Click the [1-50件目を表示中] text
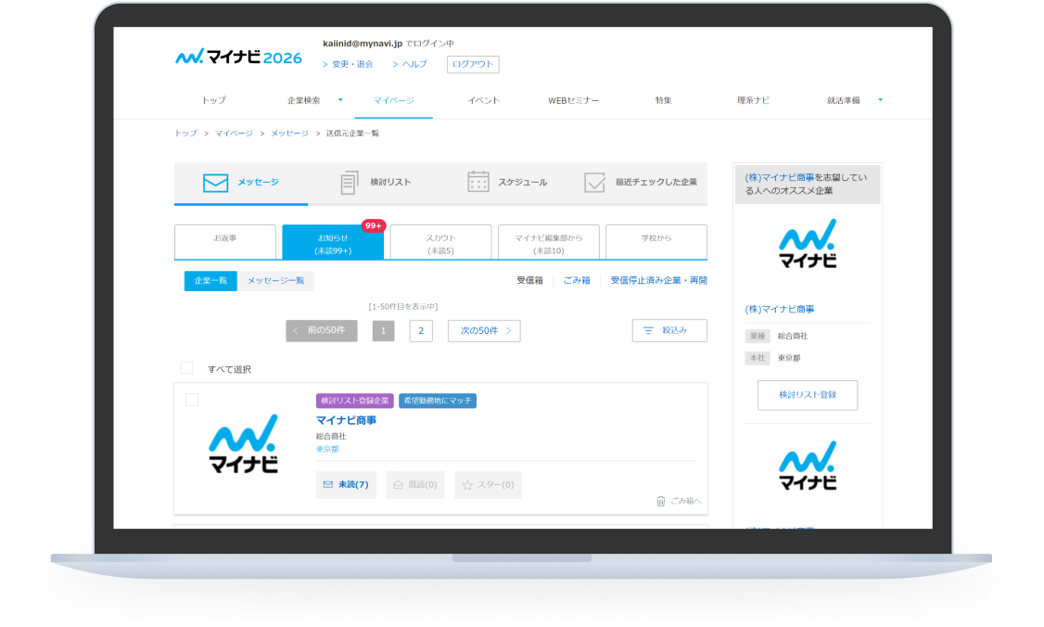The width and height of the screenshot is (1044, 627). point(402,306)
